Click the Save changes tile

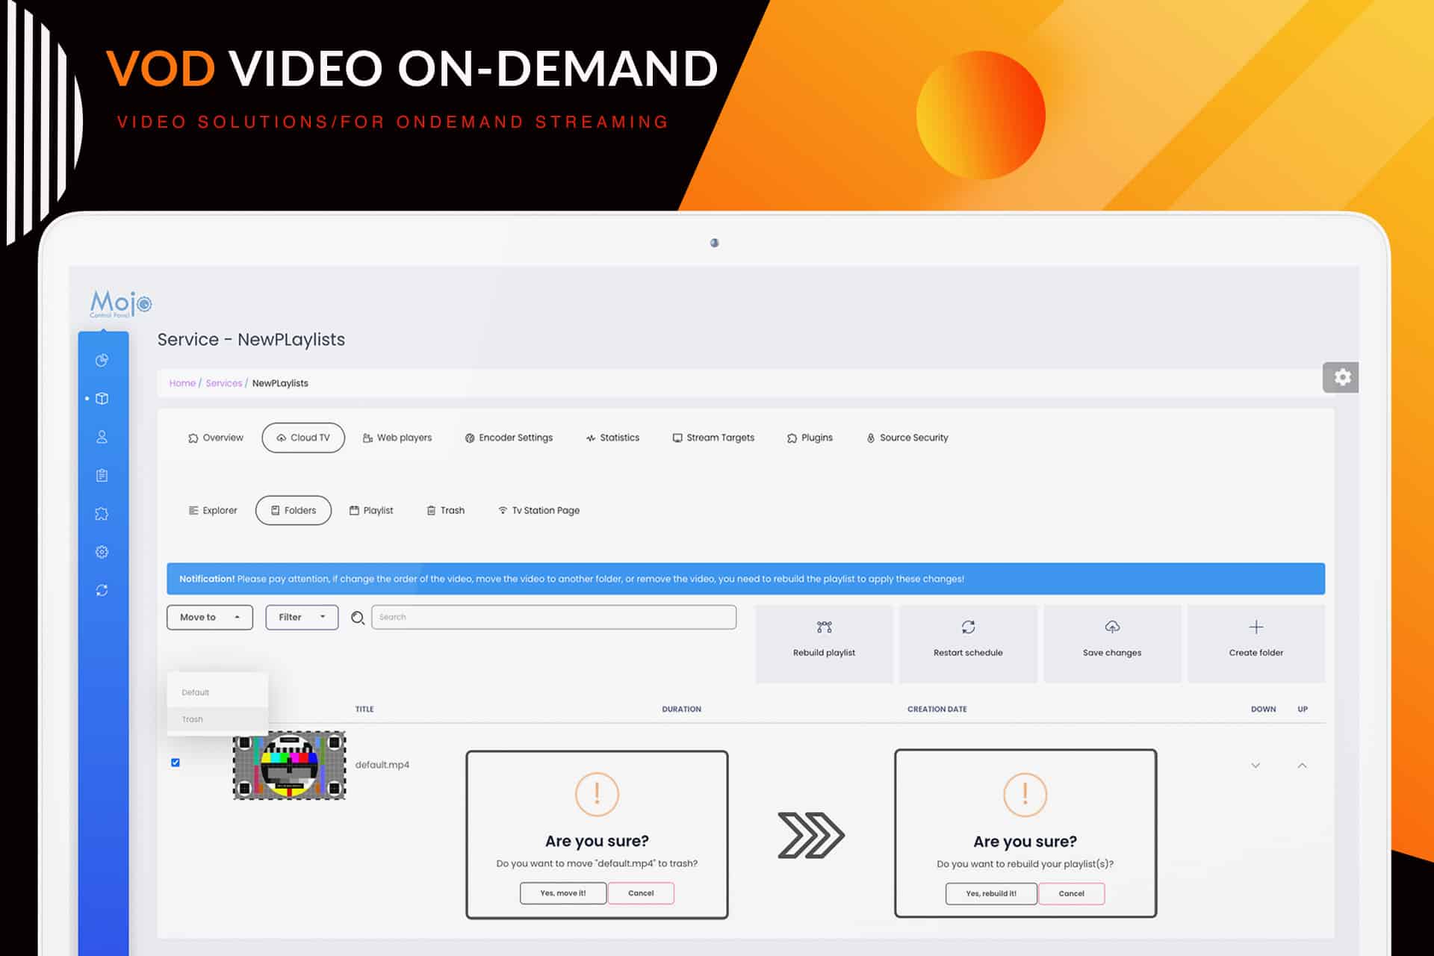pyautogui.click(x=1112, y=643)
